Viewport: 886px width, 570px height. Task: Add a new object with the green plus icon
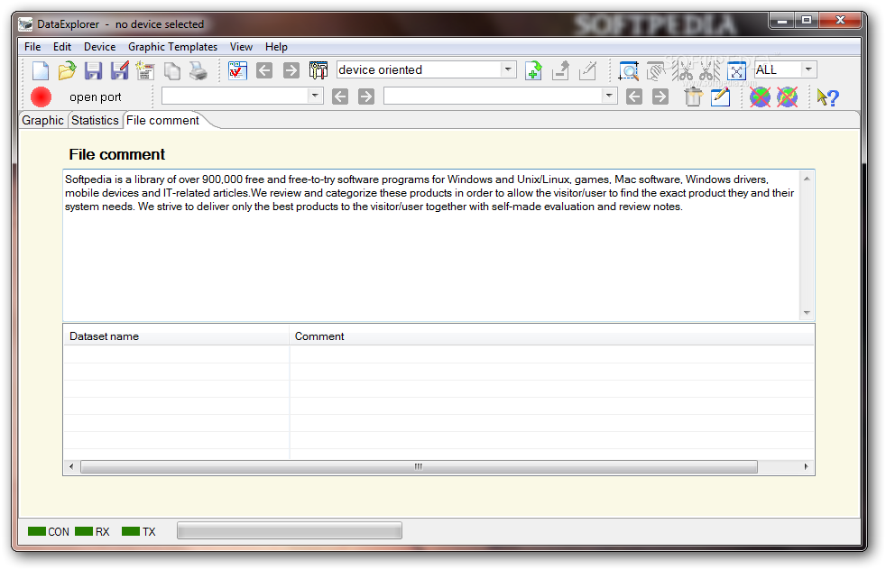533,70
